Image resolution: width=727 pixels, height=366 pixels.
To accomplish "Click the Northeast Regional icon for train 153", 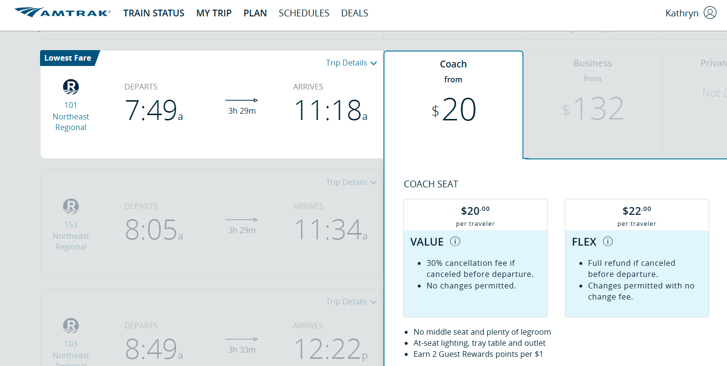I will pyautogui.click(x=71, y=207).
